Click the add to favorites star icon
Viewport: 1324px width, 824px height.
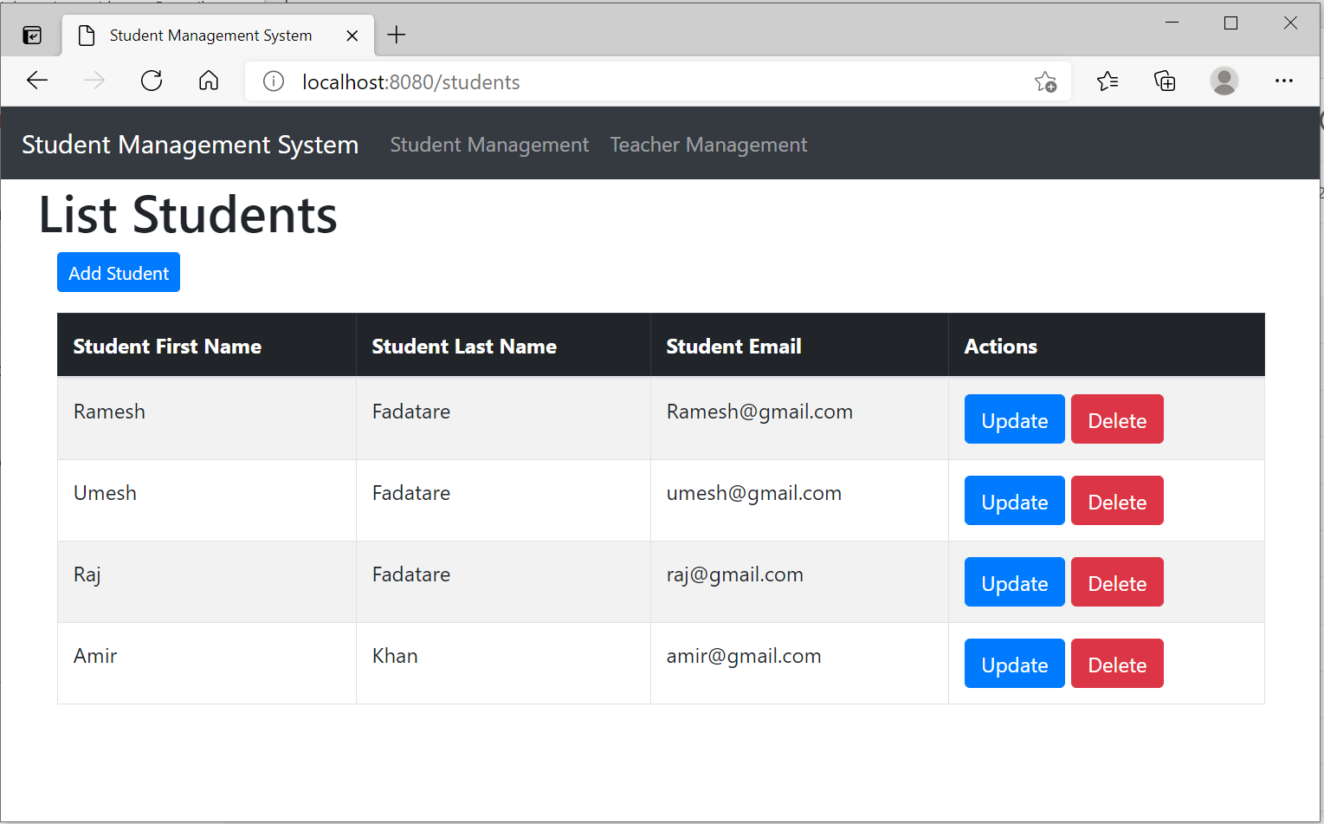tap(1045, 81)
